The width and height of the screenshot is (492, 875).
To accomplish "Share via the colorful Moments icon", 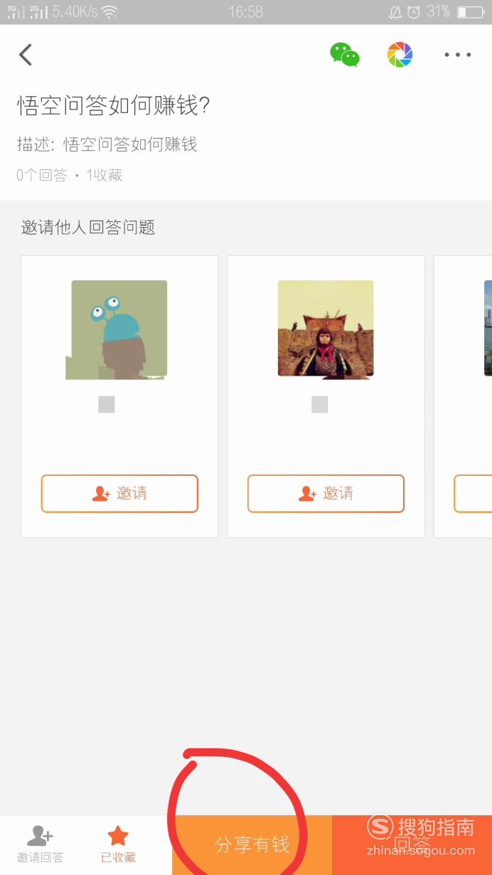I will [x=400, y=55].
